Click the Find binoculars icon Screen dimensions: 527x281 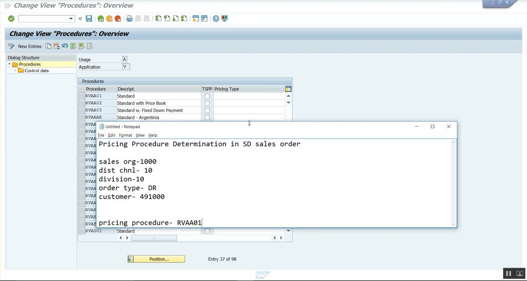[138, 19]
